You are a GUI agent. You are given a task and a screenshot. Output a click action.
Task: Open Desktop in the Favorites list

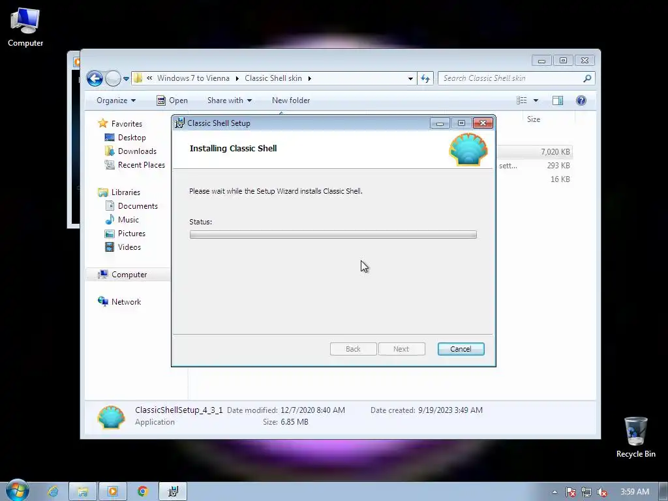tap(132, 137)
